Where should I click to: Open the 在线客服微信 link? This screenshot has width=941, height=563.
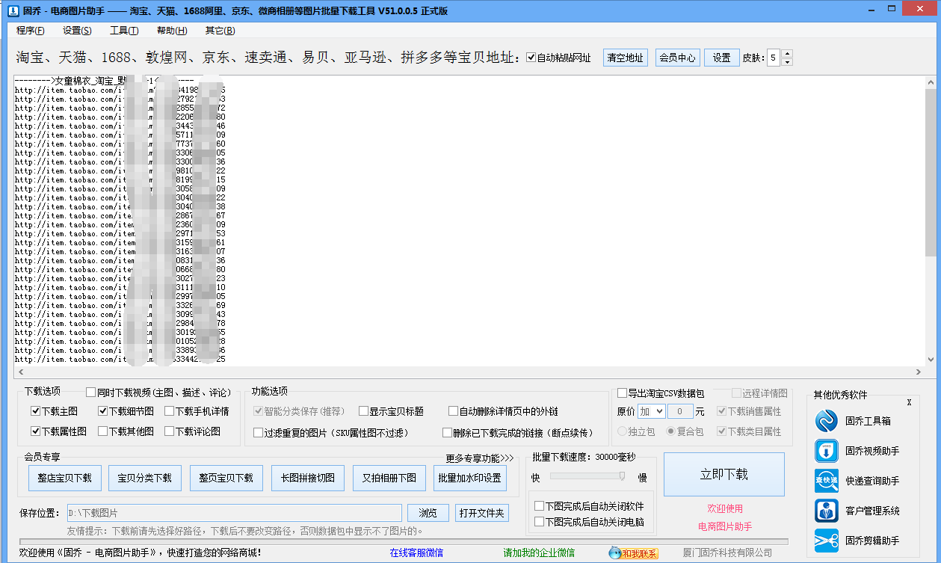tap(416, 553)
